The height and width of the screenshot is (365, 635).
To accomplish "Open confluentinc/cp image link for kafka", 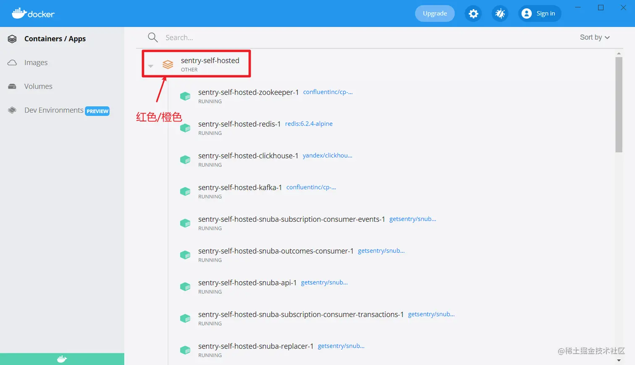I will [x=311, y=187].
